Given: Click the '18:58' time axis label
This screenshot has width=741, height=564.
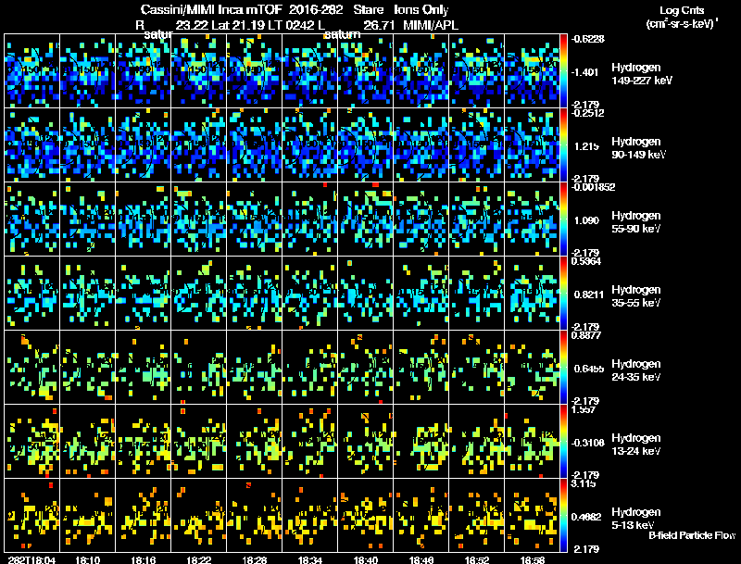Looking at the screenshot, I should [533, 559].
